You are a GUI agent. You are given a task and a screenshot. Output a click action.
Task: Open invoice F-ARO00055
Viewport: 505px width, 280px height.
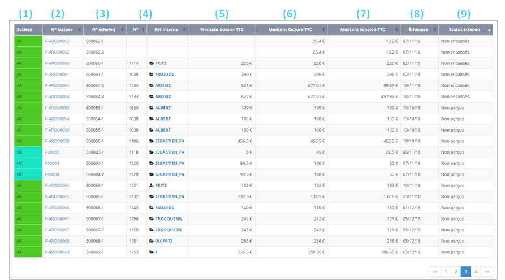tap(57, 130)
